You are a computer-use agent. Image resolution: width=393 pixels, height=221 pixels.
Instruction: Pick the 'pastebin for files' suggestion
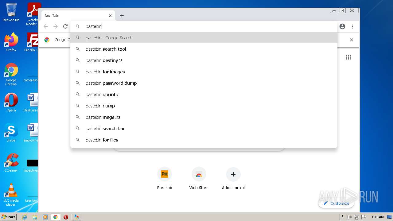(x=204, y=140)
